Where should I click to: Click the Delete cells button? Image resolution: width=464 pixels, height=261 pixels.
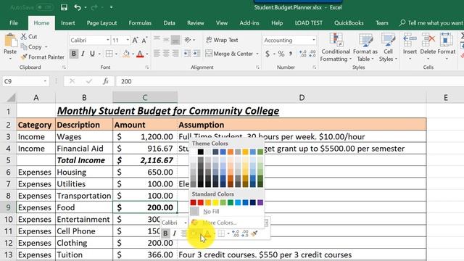pos(428,46)
